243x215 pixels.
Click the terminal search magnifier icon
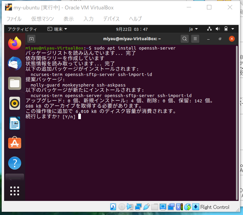(x=185, y=39)
